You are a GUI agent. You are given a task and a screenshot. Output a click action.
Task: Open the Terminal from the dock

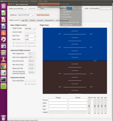coord(4,80)
